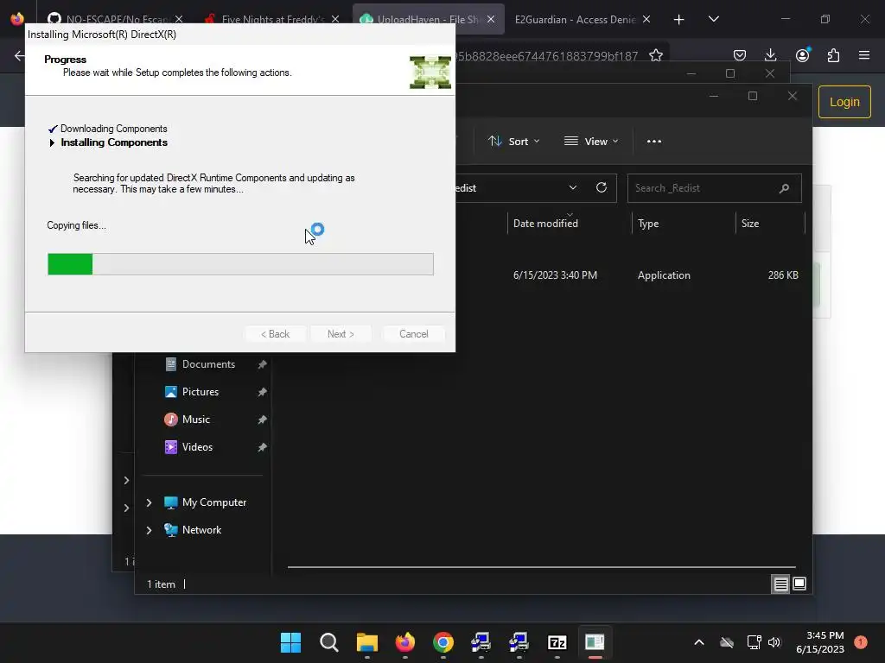
Task: Select the 6/15/2023 3:40 PM date cell
Action: pyautogui.click(x=555, y=275)
